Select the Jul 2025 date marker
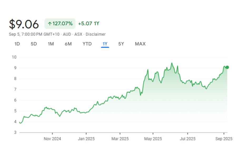This screenshot has width=237, height=158. point(187,139)
